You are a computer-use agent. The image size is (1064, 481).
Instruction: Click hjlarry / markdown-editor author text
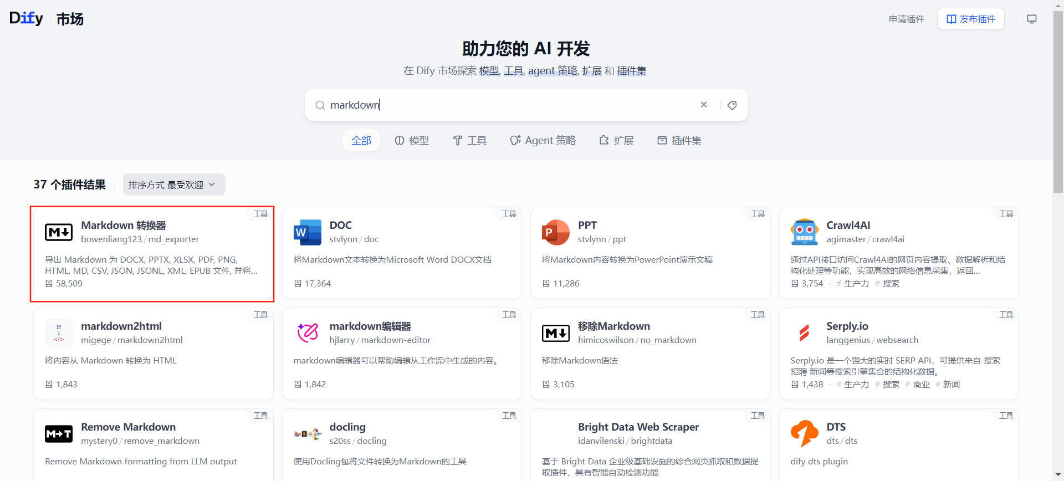coord(380,340)
